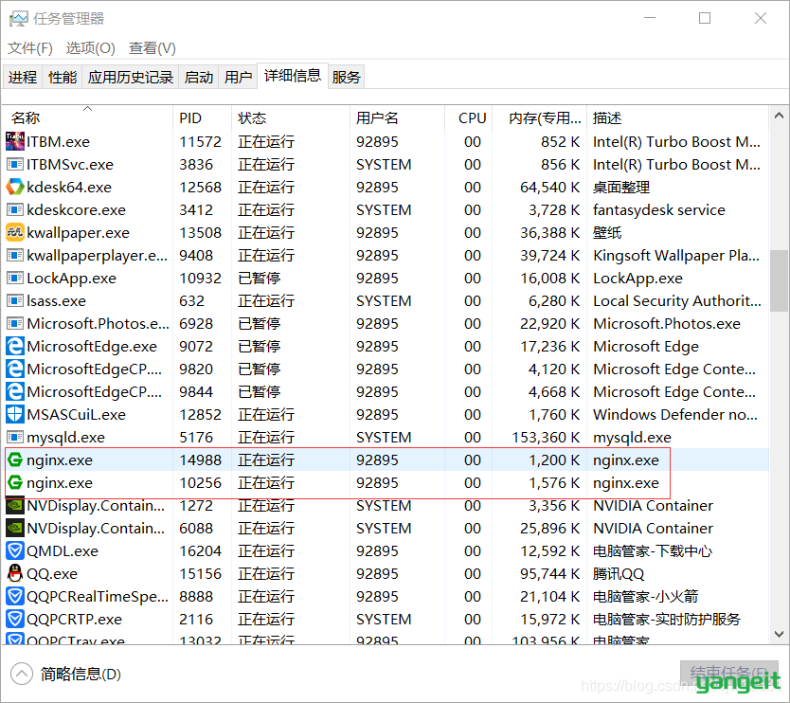Click the Task Manager title bar icon

[19, 19]
